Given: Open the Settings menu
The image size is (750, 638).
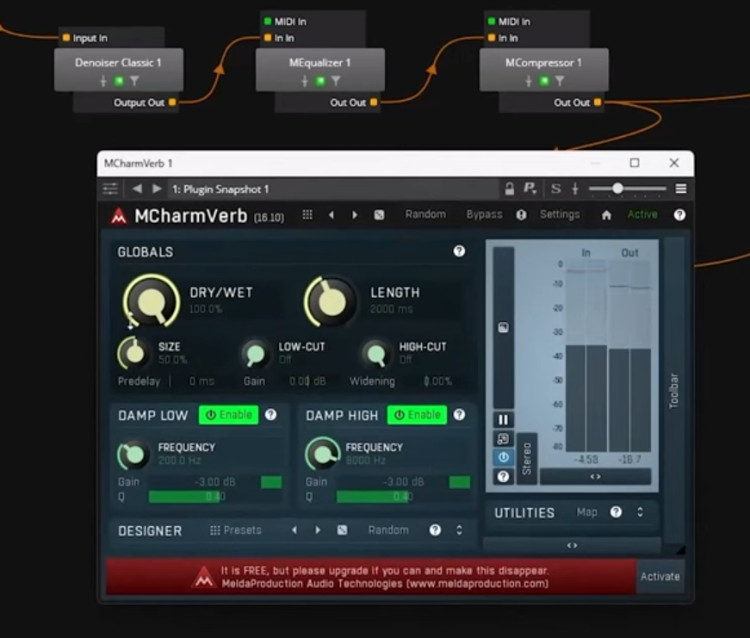Looking at the screenshot, I should (560, 214).
